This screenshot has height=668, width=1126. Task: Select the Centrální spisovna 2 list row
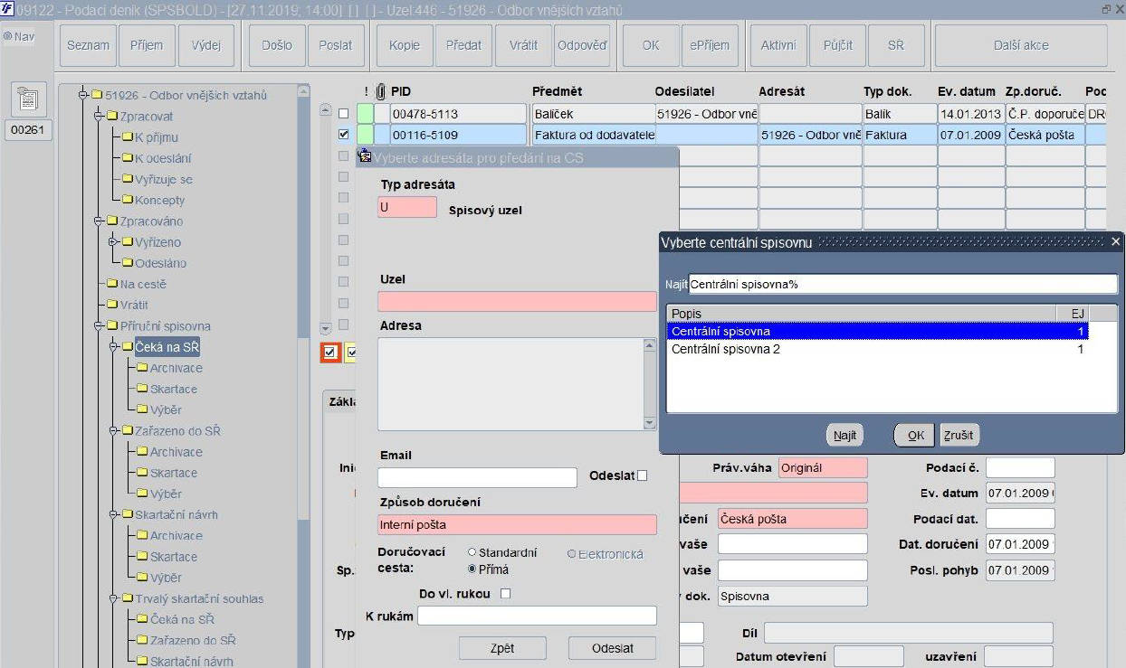tap(878, 349)
